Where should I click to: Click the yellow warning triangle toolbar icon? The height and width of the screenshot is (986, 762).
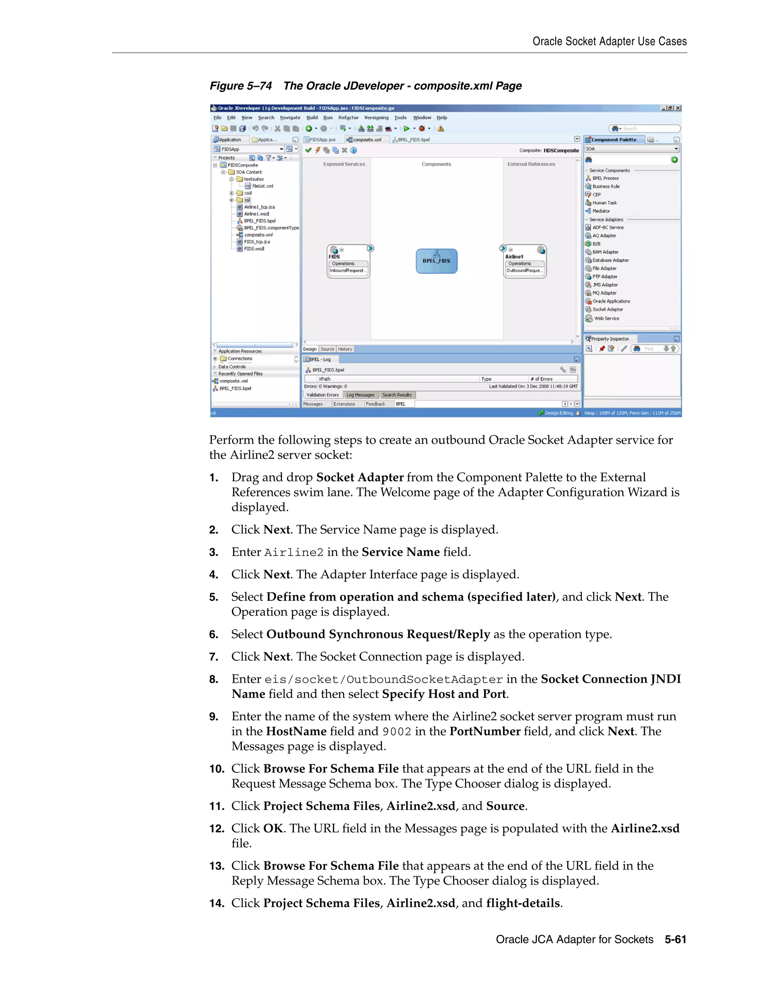pos(441,129)
